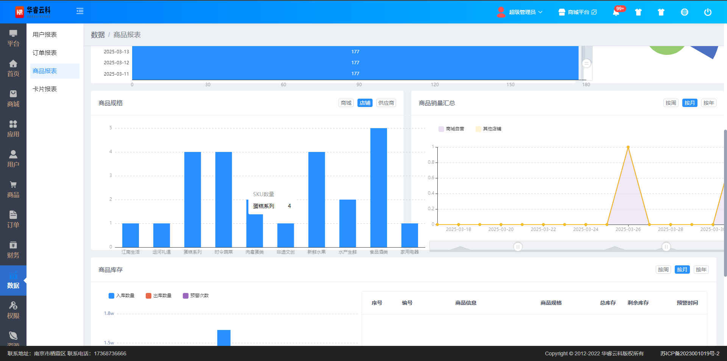Click the left data zoom slider handle

(x=518, y=247)
